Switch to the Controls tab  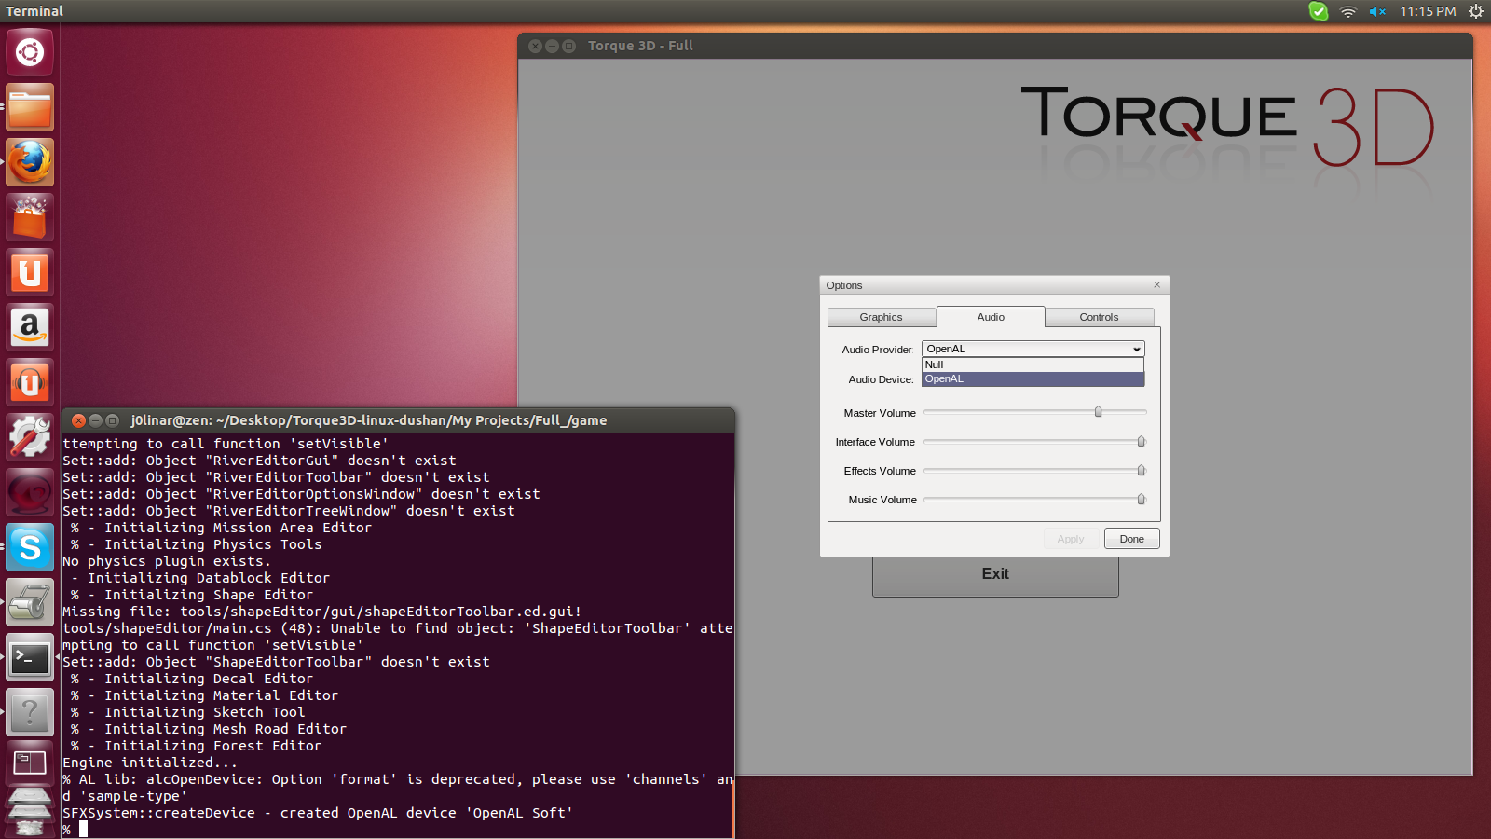1099,317
